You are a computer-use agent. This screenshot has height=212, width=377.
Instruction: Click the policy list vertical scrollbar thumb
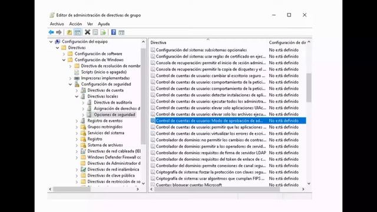click(309, 88)
